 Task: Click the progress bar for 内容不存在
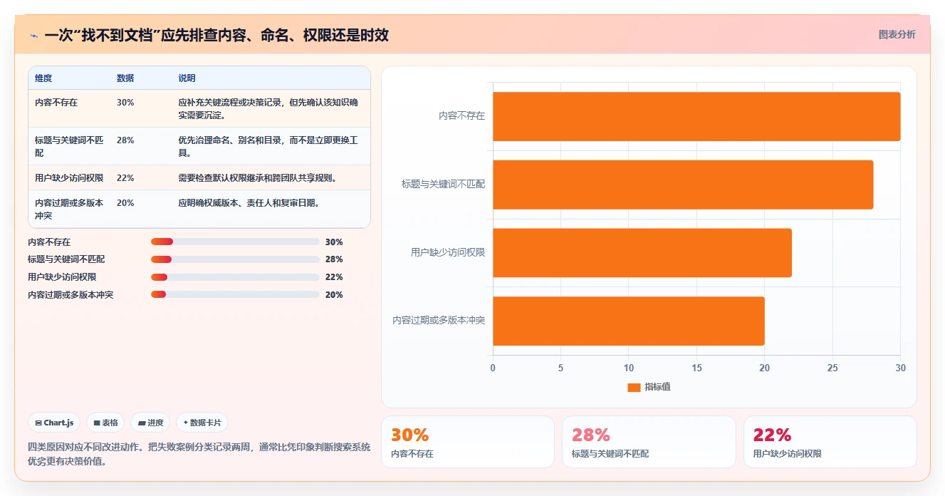click(235, 242)
